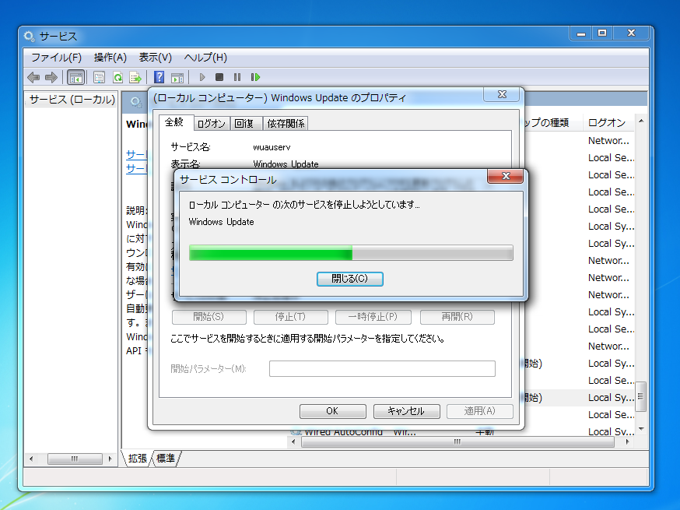Image resolution: width=680 pixels, height=510 pixels.
Task: Close the Windows Update properties dialog
Action: pos(502,94)
